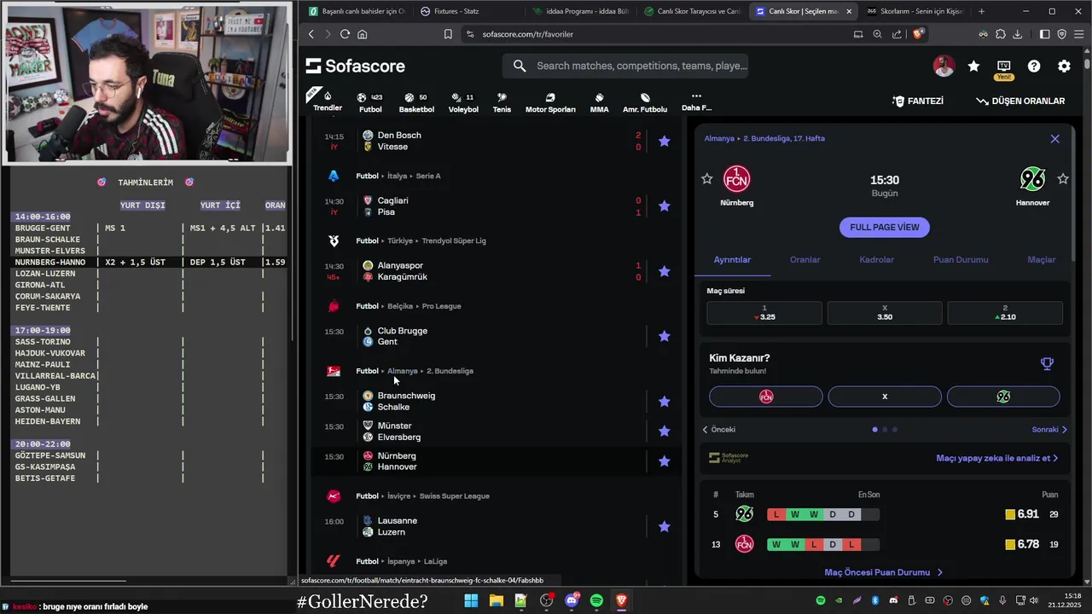Go to Önceki prediction card
The image size is (1092, 614).
[x=719, y=430]
